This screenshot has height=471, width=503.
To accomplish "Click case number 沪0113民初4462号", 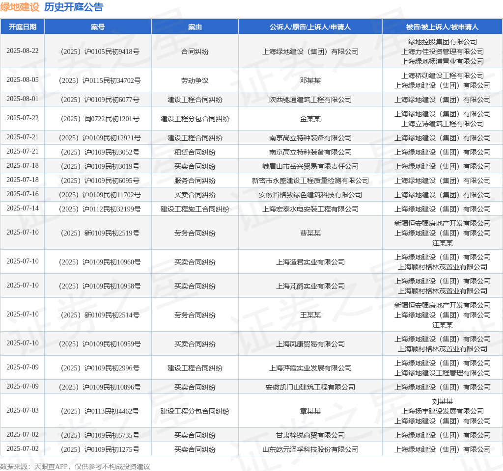I will 100,411.
